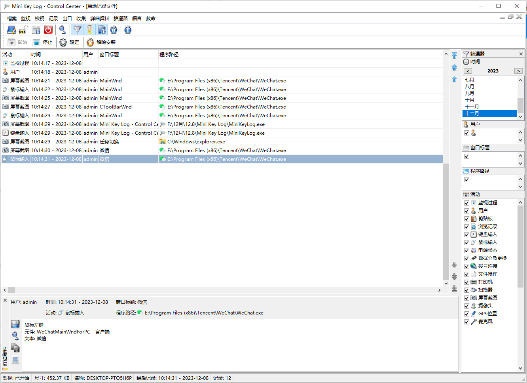Viewport: 527px width, 383px height.
Task: Jump to first record with top arrow
Action: point(454,55)
